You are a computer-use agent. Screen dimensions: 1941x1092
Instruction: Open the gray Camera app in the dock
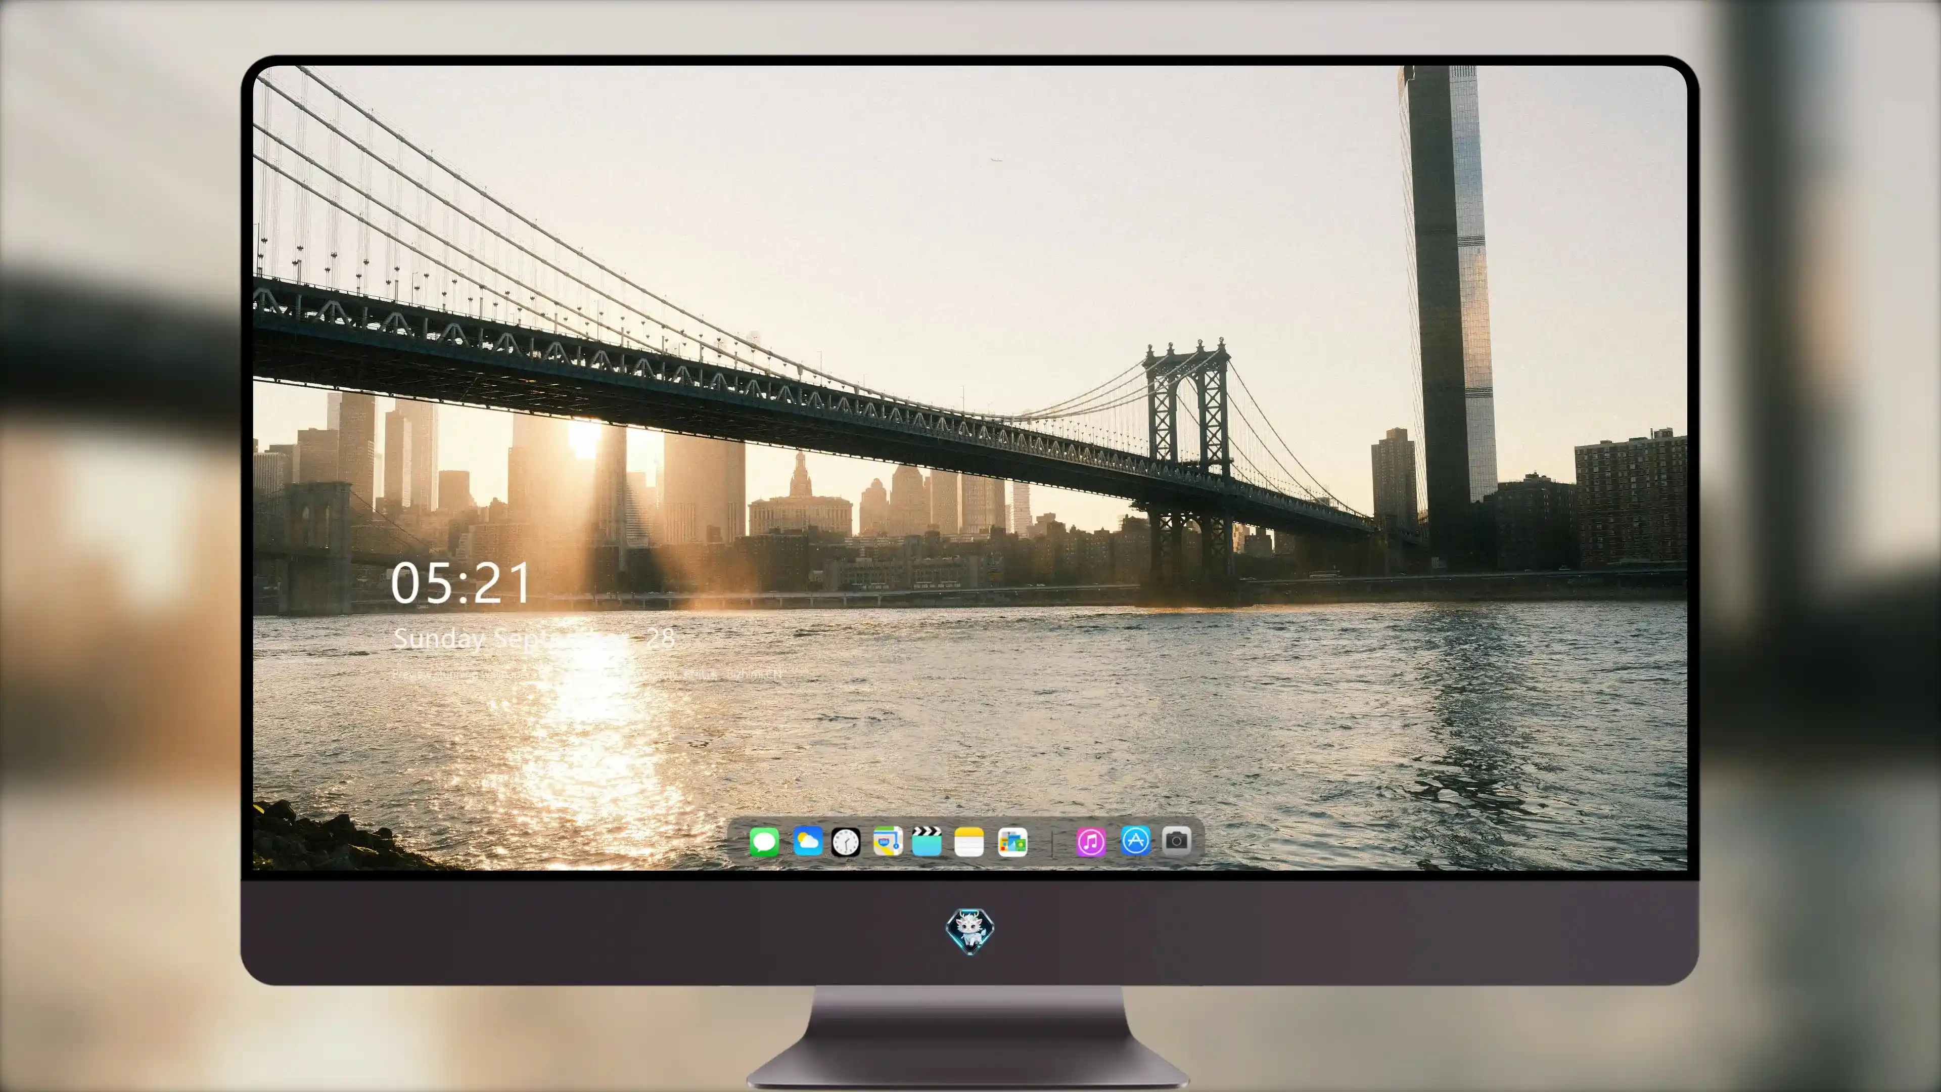point(1176,840)
